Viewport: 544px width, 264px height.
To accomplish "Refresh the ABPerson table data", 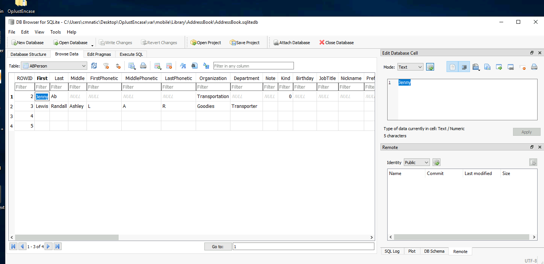I will 94,66.
